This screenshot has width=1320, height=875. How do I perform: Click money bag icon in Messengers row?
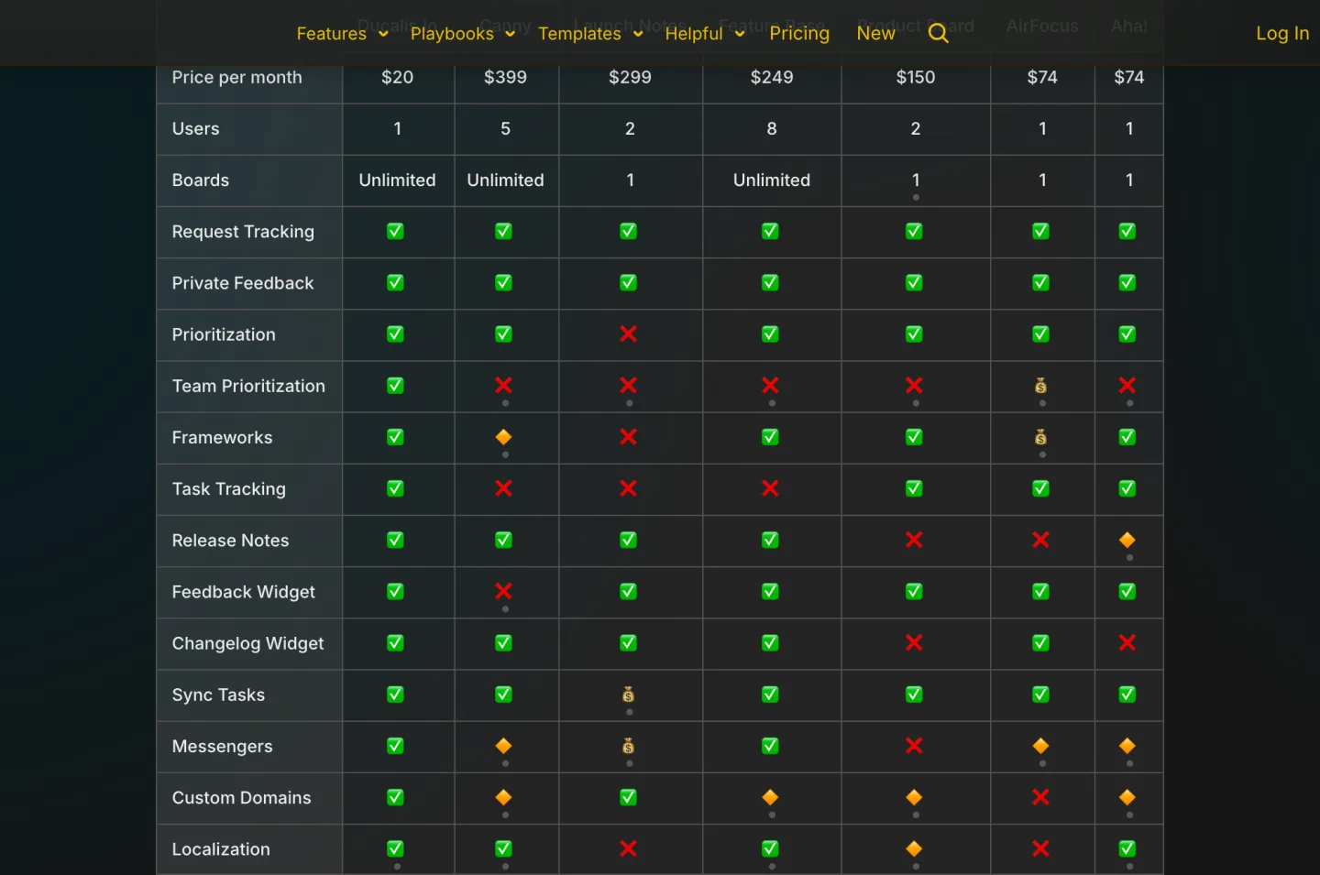coord(628,746)
